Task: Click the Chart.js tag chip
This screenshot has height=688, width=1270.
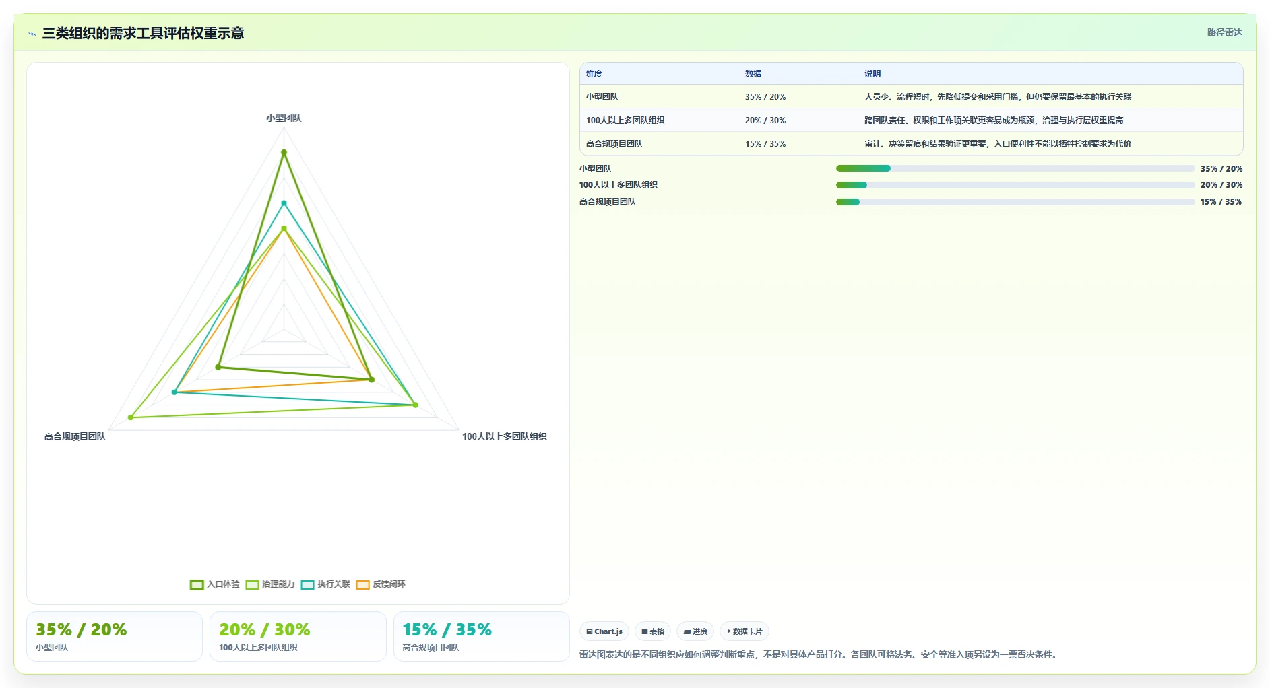Action: point(604,631)
